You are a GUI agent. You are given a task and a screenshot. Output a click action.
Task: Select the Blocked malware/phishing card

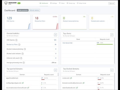74,22
